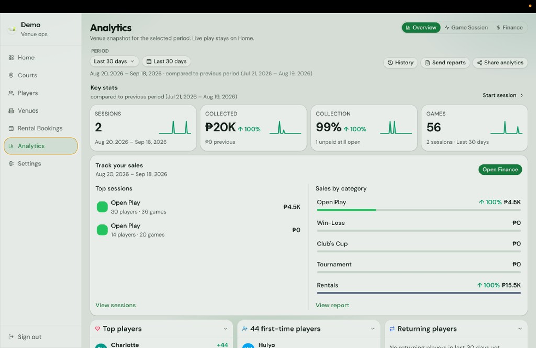Click the Demo venue logo avatar
The width and height of the screenshot is (536, 348).
point(12,29)
